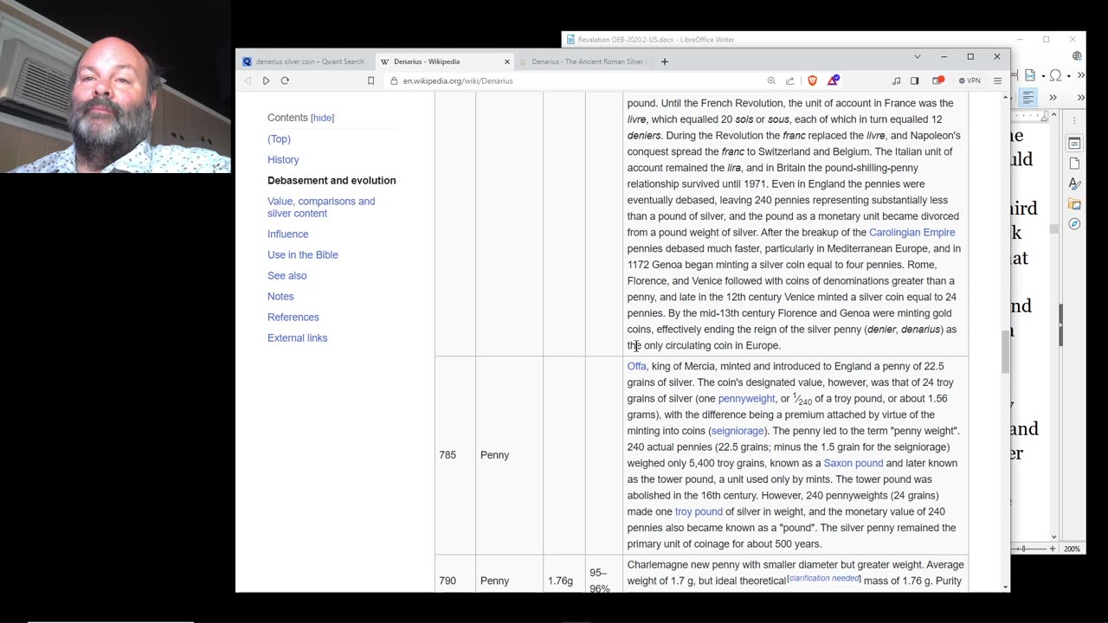Share this page using the share icon
Viewport: 1108px width, 623px height.
coord(789,80)
